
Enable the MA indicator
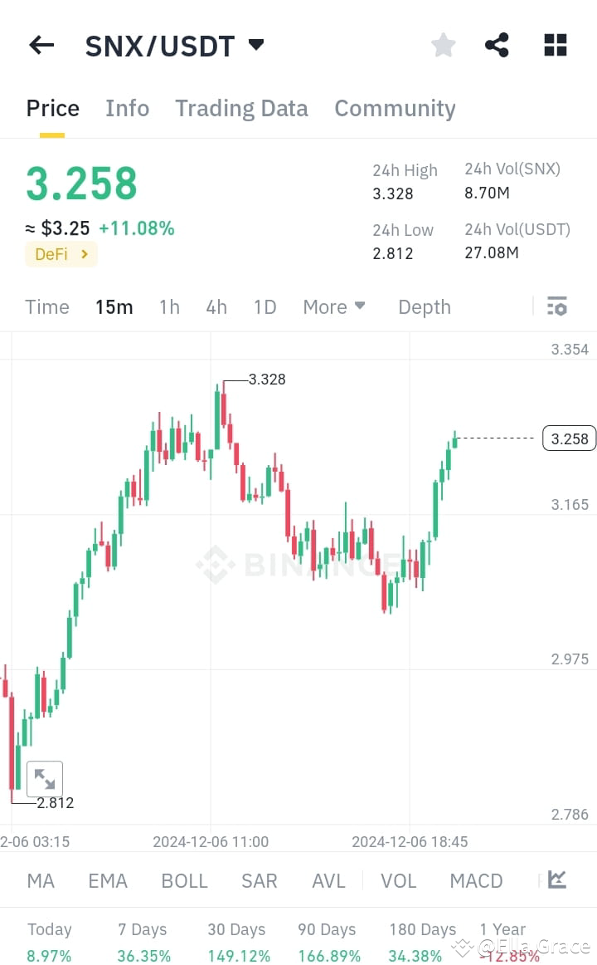coord(40,880)
